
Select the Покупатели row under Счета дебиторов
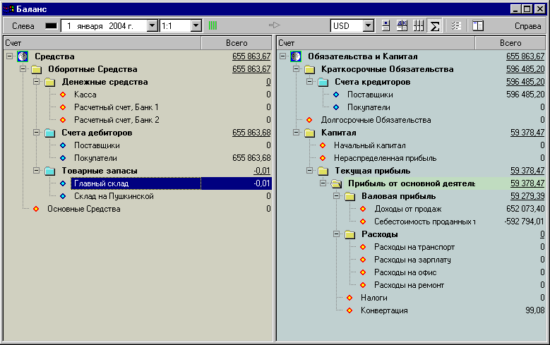click(x=95, y=158)
